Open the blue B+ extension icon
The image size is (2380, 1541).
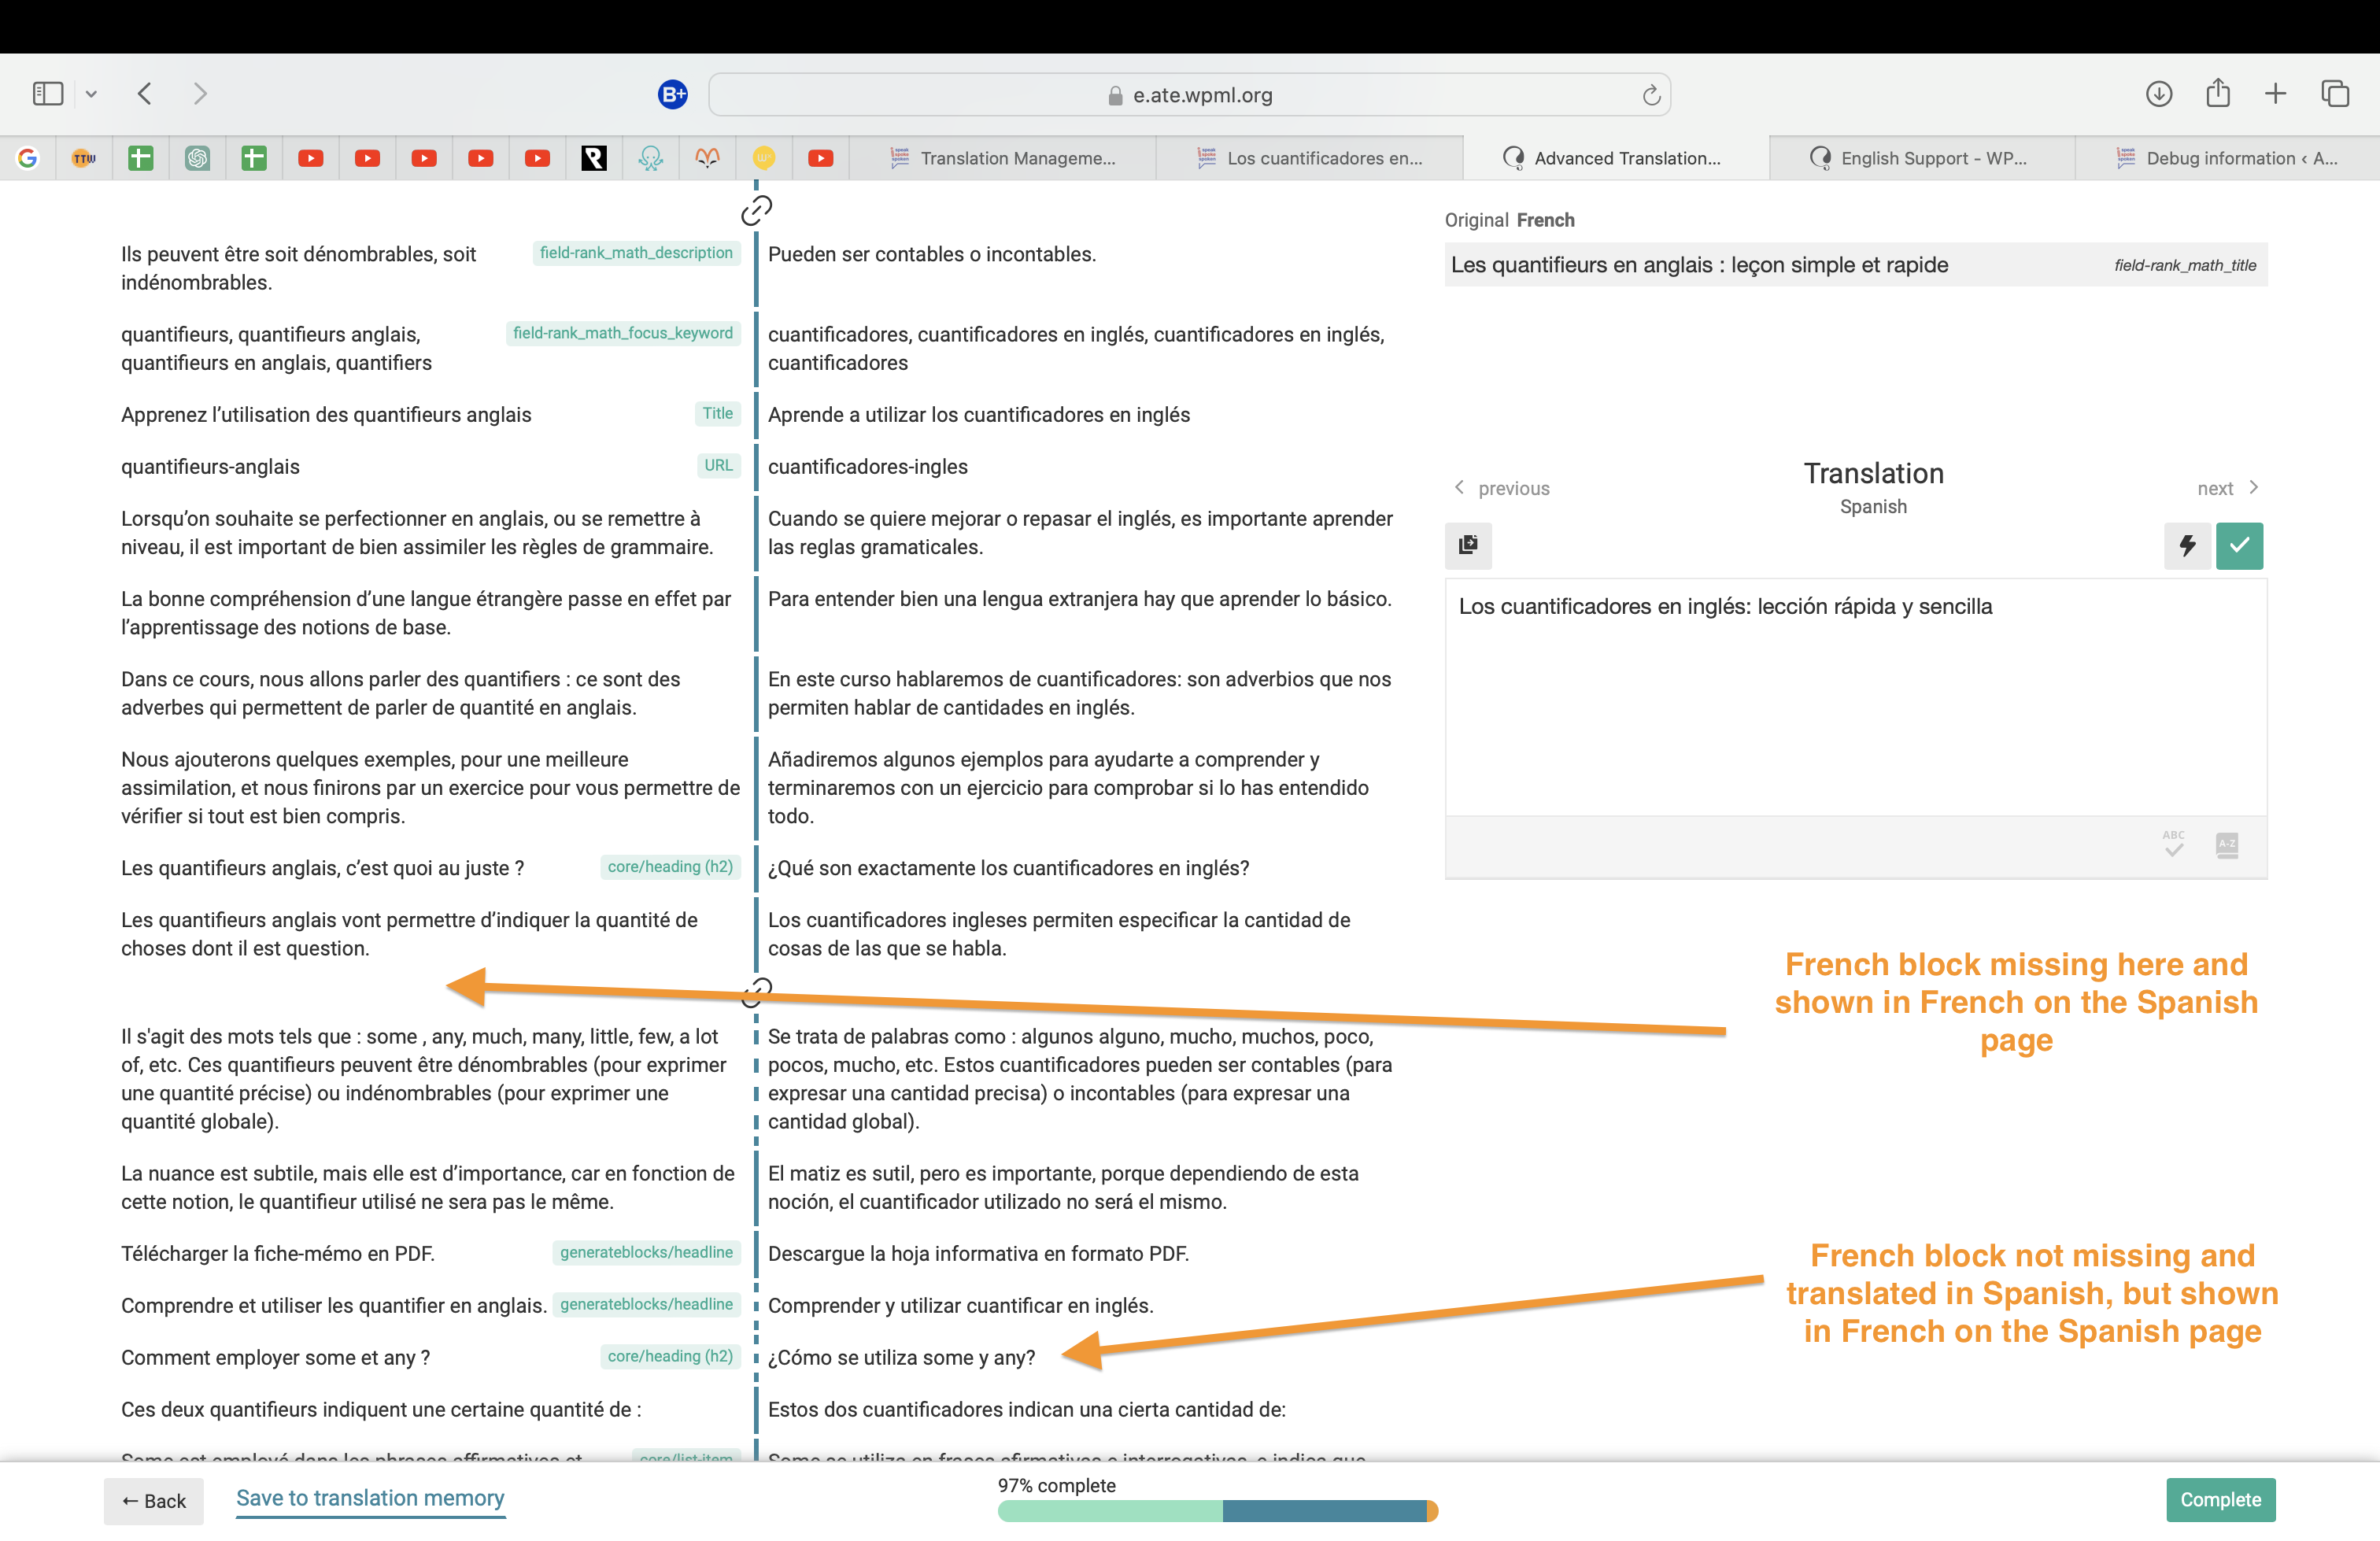[673, 94]
